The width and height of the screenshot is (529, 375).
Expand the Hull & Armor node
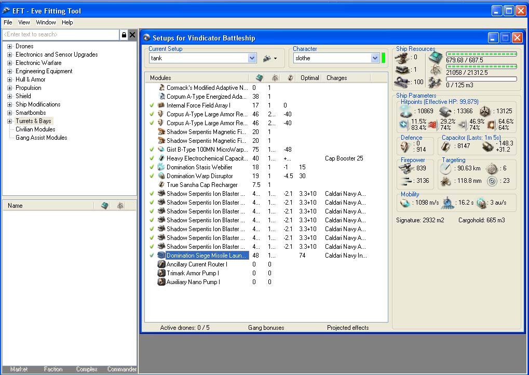point(9,79)
